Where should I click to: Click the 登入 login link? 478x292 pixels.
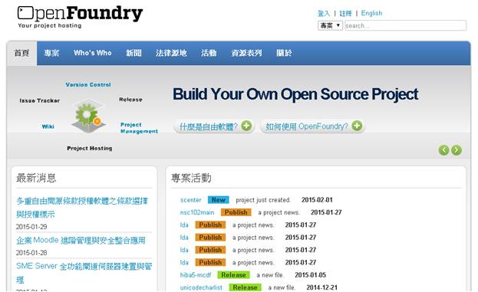[x=324, y=13]
